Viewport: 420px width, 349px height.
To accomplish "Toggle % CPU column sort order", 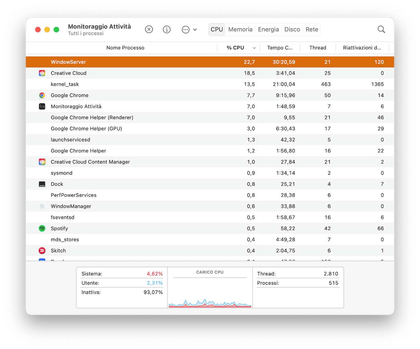I will pyautogui.click(x=239, y=48).
